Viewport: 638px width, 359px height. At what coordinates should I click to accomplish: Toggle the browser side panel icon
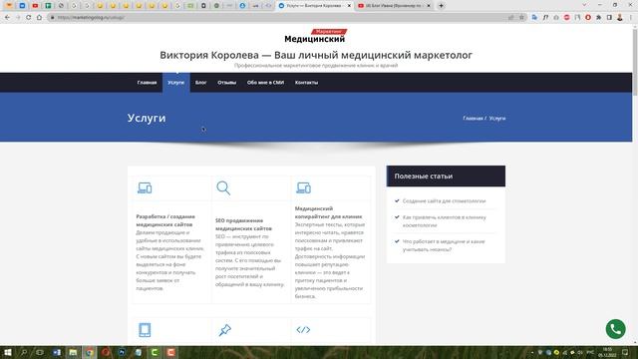609,18
